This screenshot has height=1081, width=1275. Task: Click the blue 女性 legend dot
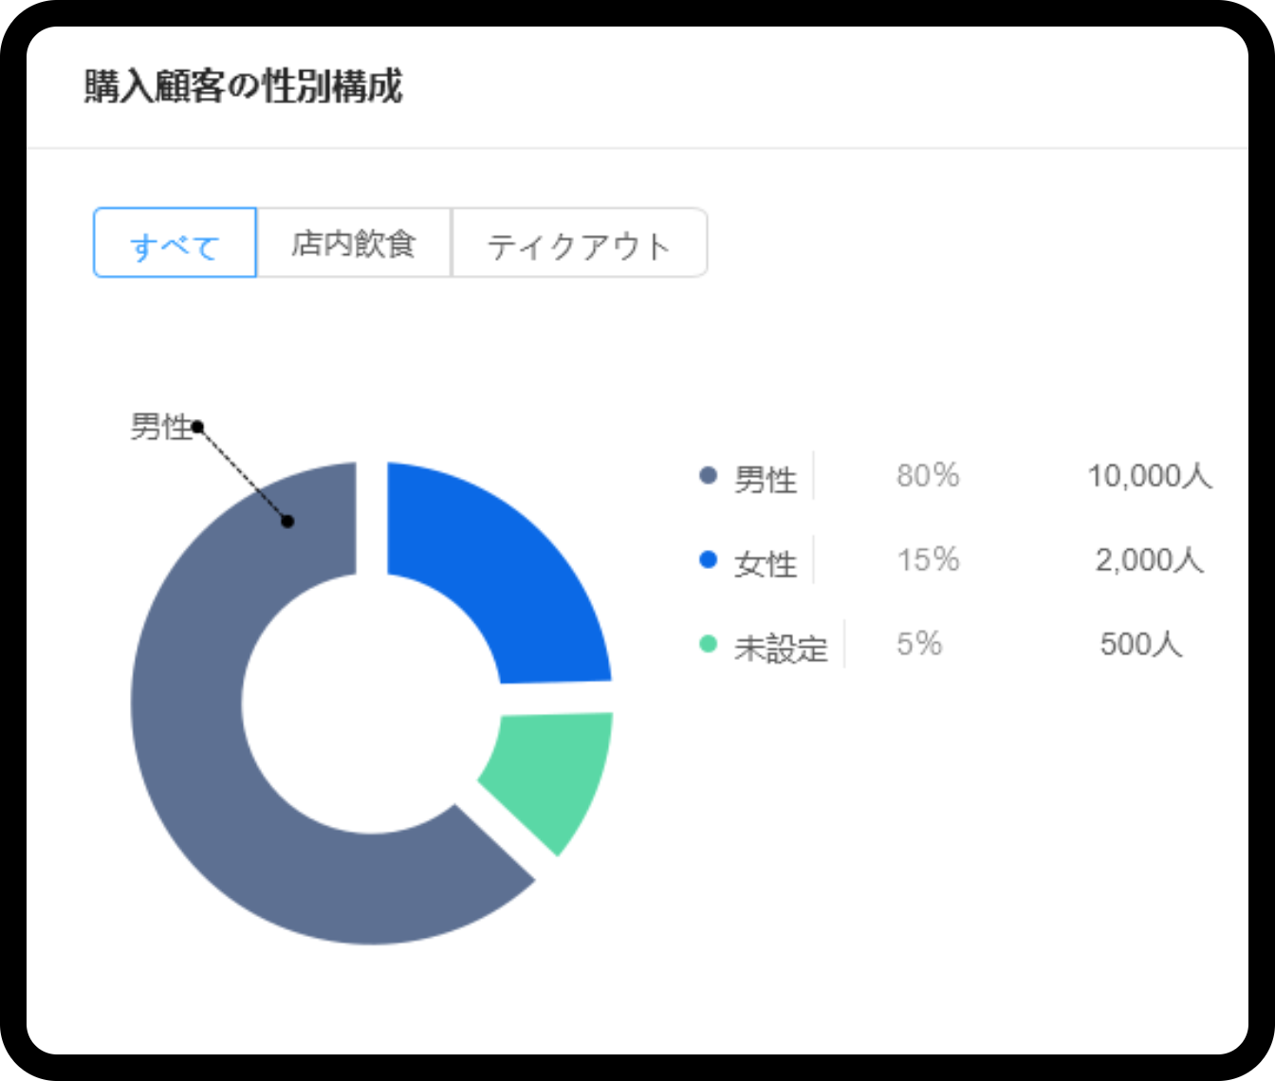tap(708, 560)
